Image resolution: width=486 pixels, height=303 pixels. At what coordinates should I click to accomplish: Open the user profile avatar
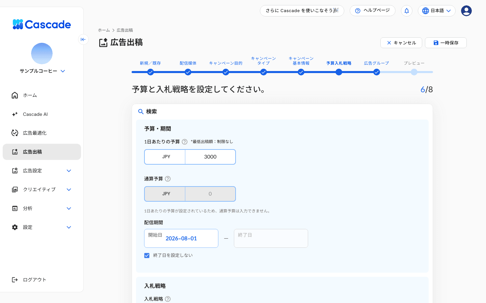466,11
